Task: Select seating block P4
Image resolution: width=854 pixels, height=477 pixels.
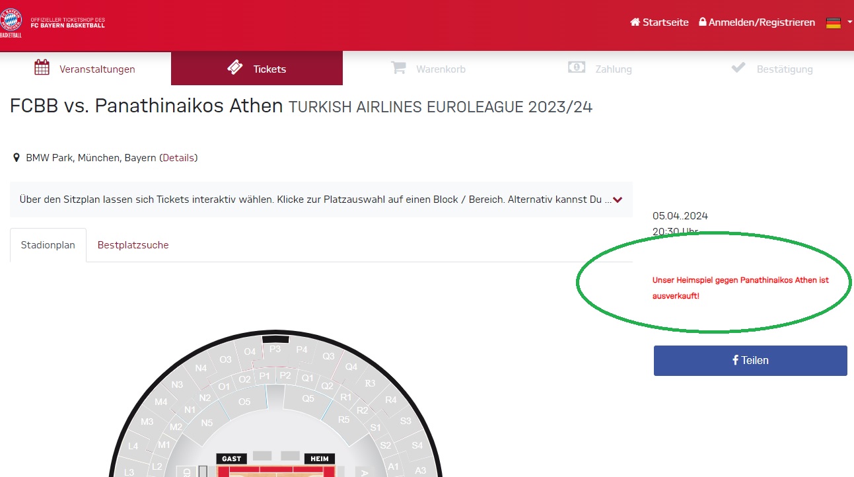Action: click(x=302, y=349)
